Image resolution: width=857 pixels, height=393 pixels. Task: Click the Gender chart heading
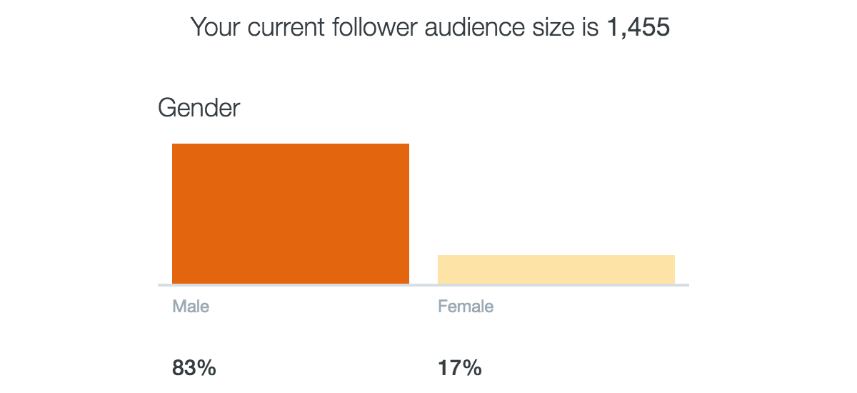(199, 109)
